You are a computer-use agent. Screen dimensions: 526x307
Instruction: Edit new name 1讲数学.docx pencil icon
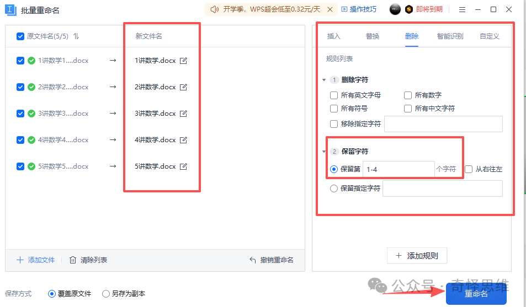tap(183, 61)
